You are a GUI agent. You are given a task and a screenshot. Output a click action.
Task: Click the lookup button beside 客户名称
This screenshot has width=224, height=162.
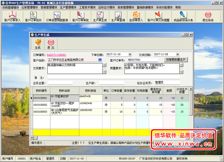(100, 60)
